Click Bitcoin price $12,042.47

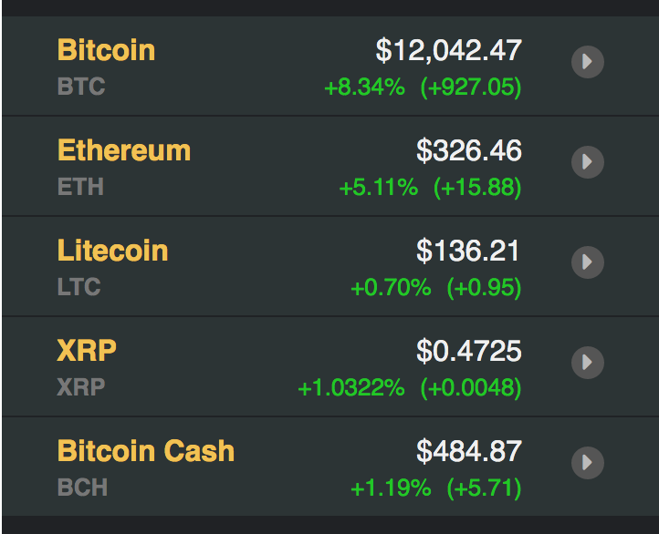pos(448,50)
